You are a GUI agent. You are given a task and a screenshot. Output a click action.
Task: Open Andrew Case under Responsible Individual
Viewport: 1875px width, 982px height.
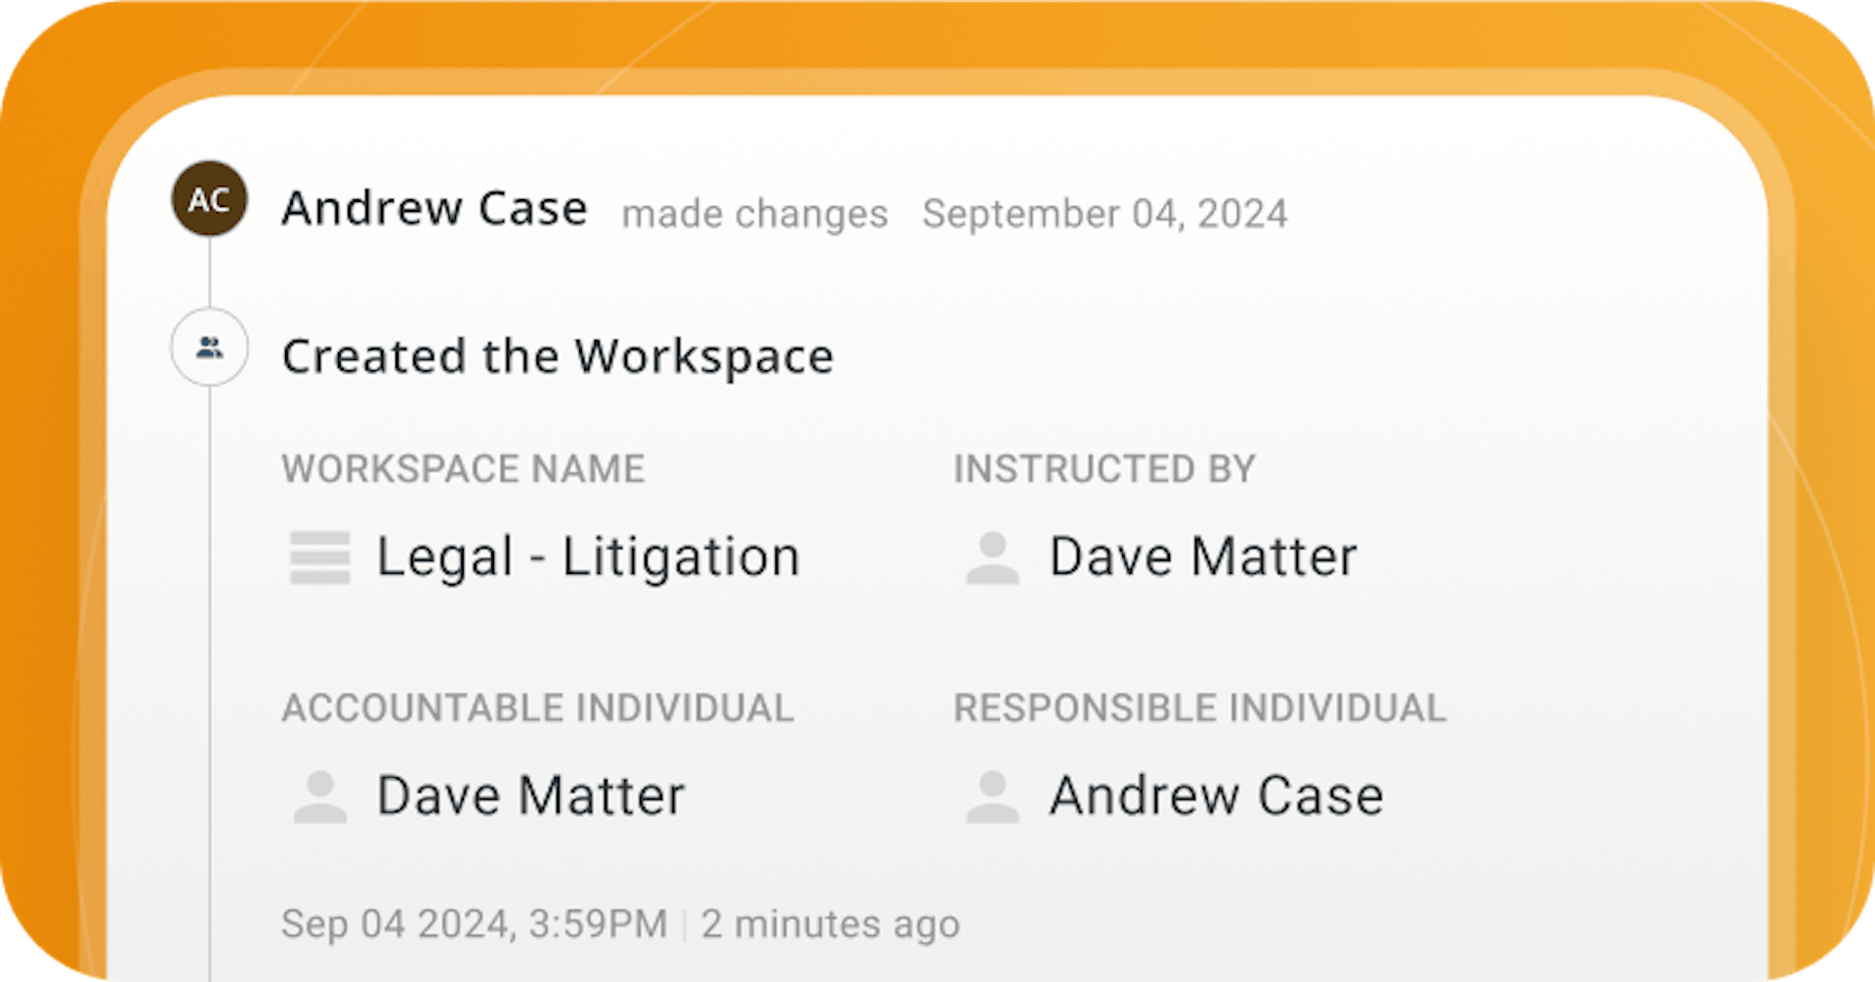click(1217, 797)
